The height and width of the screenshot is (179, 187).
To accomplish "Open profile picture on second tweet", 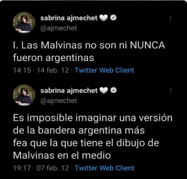I will point(24,95).
